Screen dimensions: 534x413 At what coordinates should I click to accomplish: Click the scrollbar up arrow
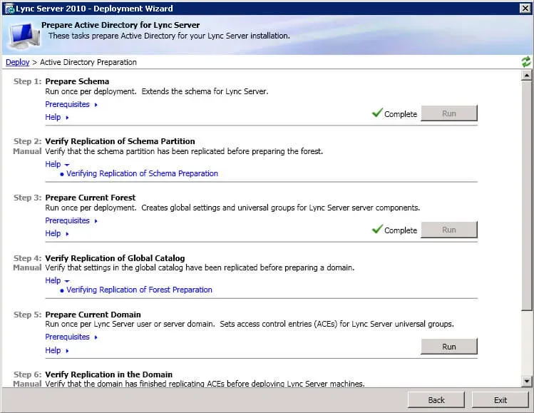526,75
